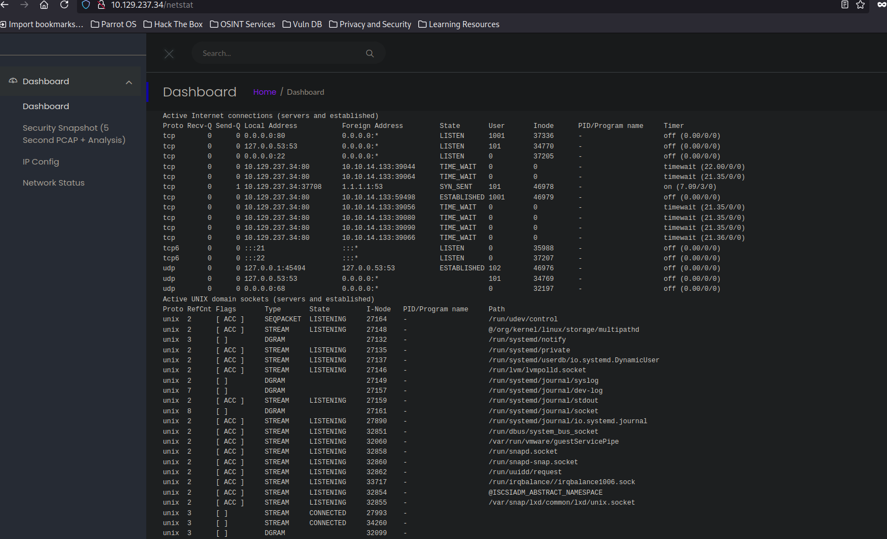Open the IP Config page

pyautogui.click(x=41, y=162)
